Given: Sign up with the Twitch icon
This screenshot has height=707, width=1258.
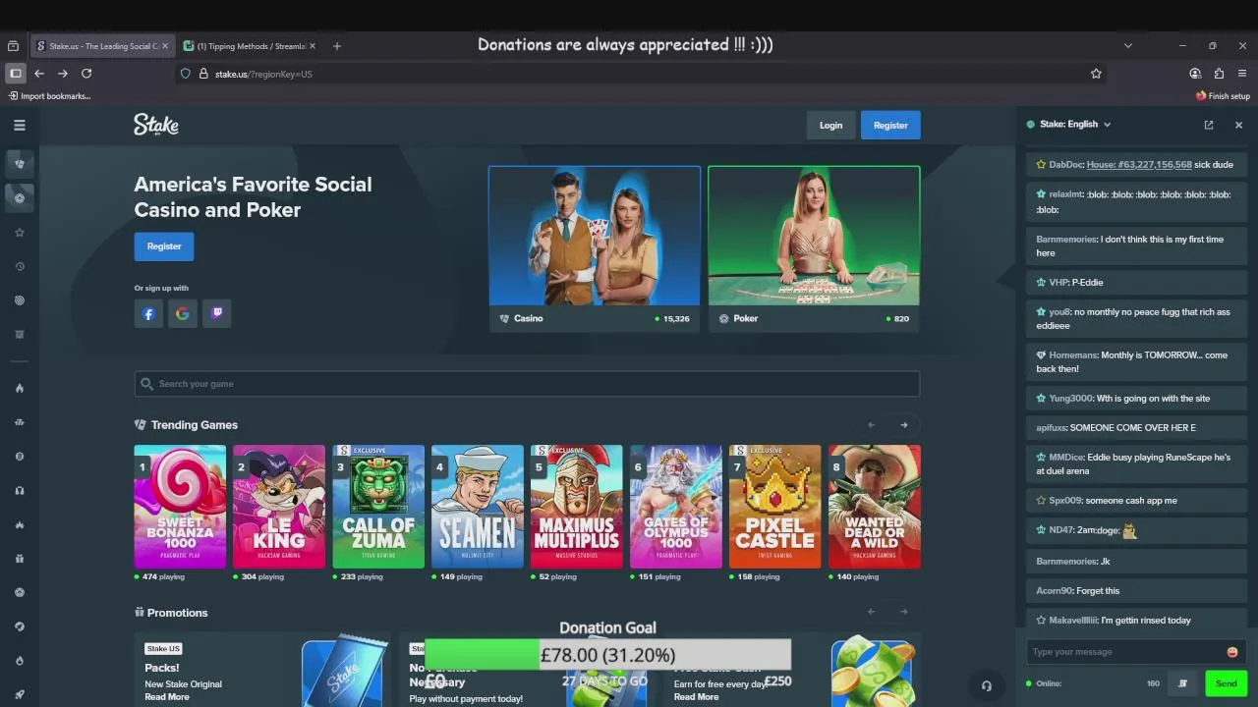Looking at the screenshot, I should pos(217,314).
